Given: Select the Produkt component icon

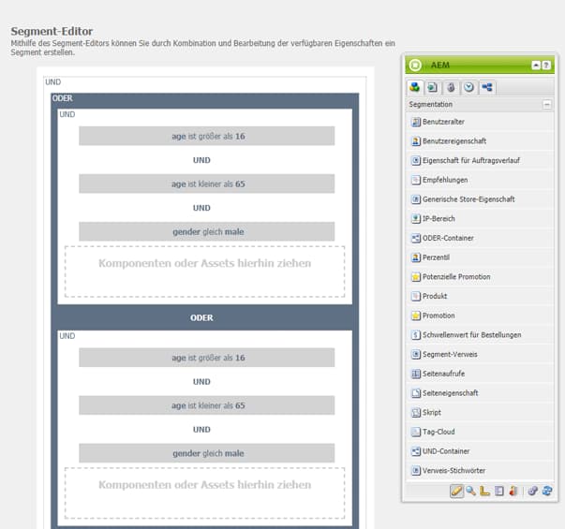Looking at the screenshot, I should point(416,297).
